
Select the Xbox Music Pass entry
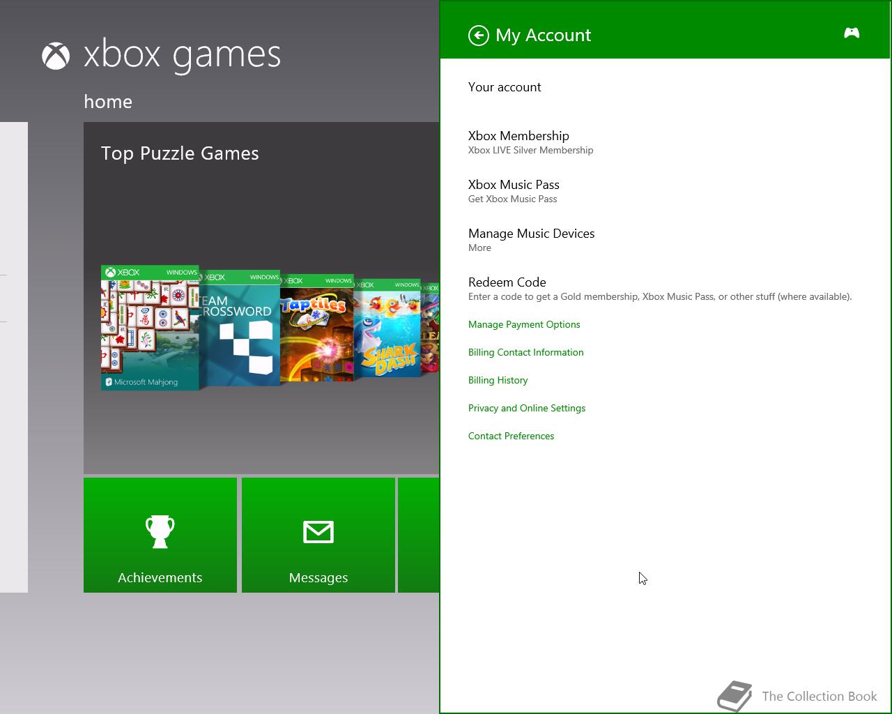[x=514, y=191]
